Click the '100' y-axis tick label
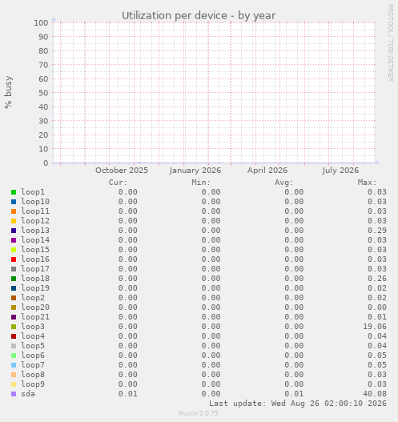Image resolution: width=398 pixels, height=422 pixels. 41,22
